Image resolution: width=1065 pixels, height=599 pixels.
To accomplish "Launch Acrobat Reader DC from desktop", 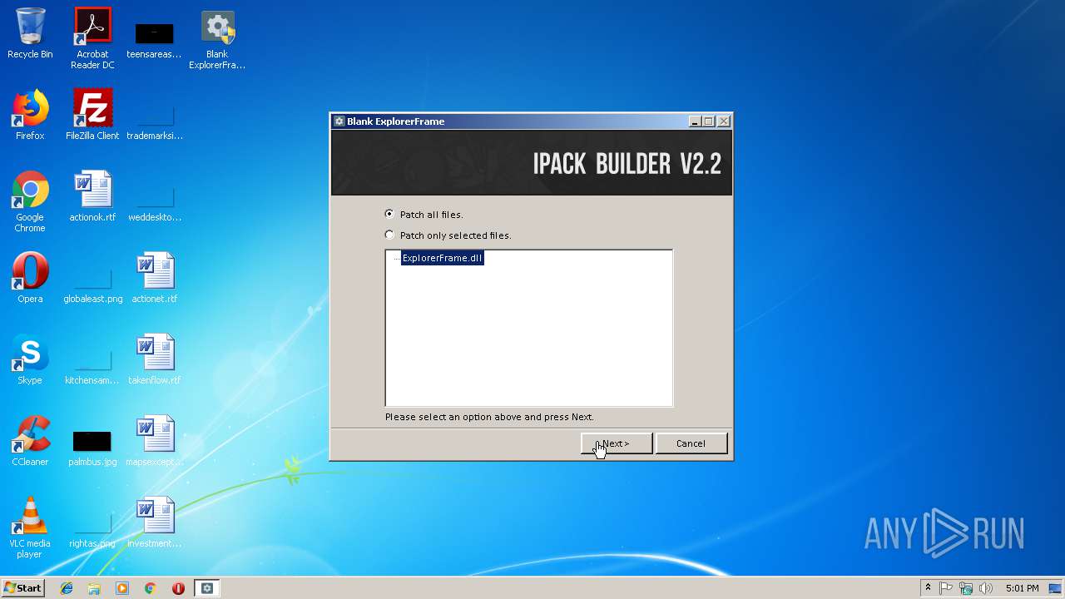I will pyautogui.click(x=92, y=38).
